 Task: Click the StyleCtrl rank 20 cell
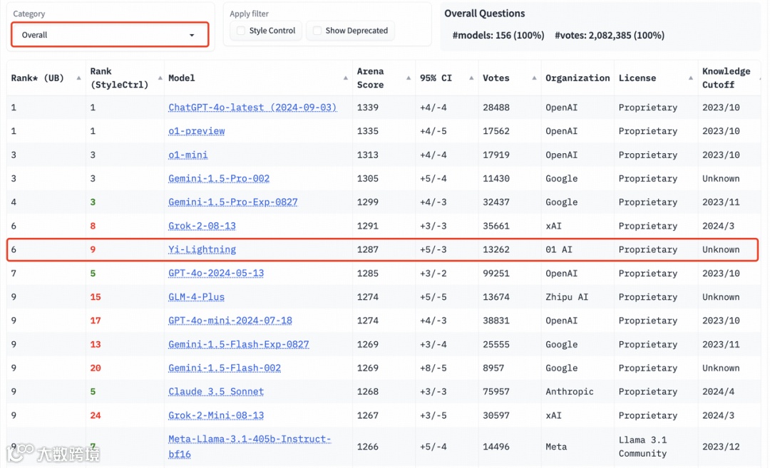(96, 368)
